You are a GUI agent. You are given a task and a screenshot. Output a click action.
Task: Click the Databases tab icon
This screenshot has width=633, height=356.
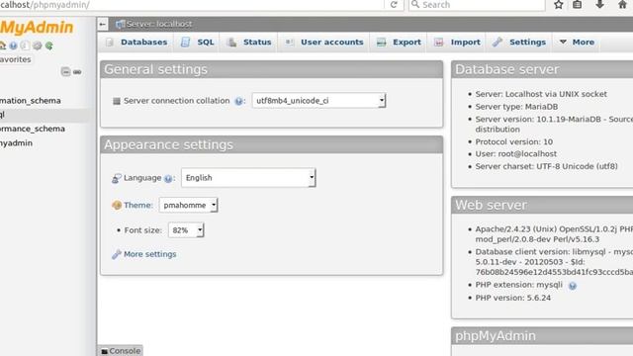click(x=110, y=42)
